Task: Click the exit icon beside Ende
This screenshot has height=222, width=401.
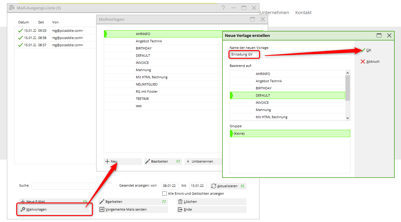Action: pyautogui.click(x=180, y=209)
